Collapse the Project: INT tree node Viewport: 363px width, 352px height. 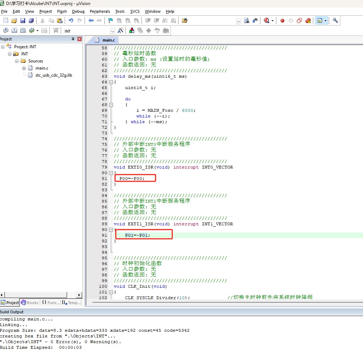click(x=2, y=47)
